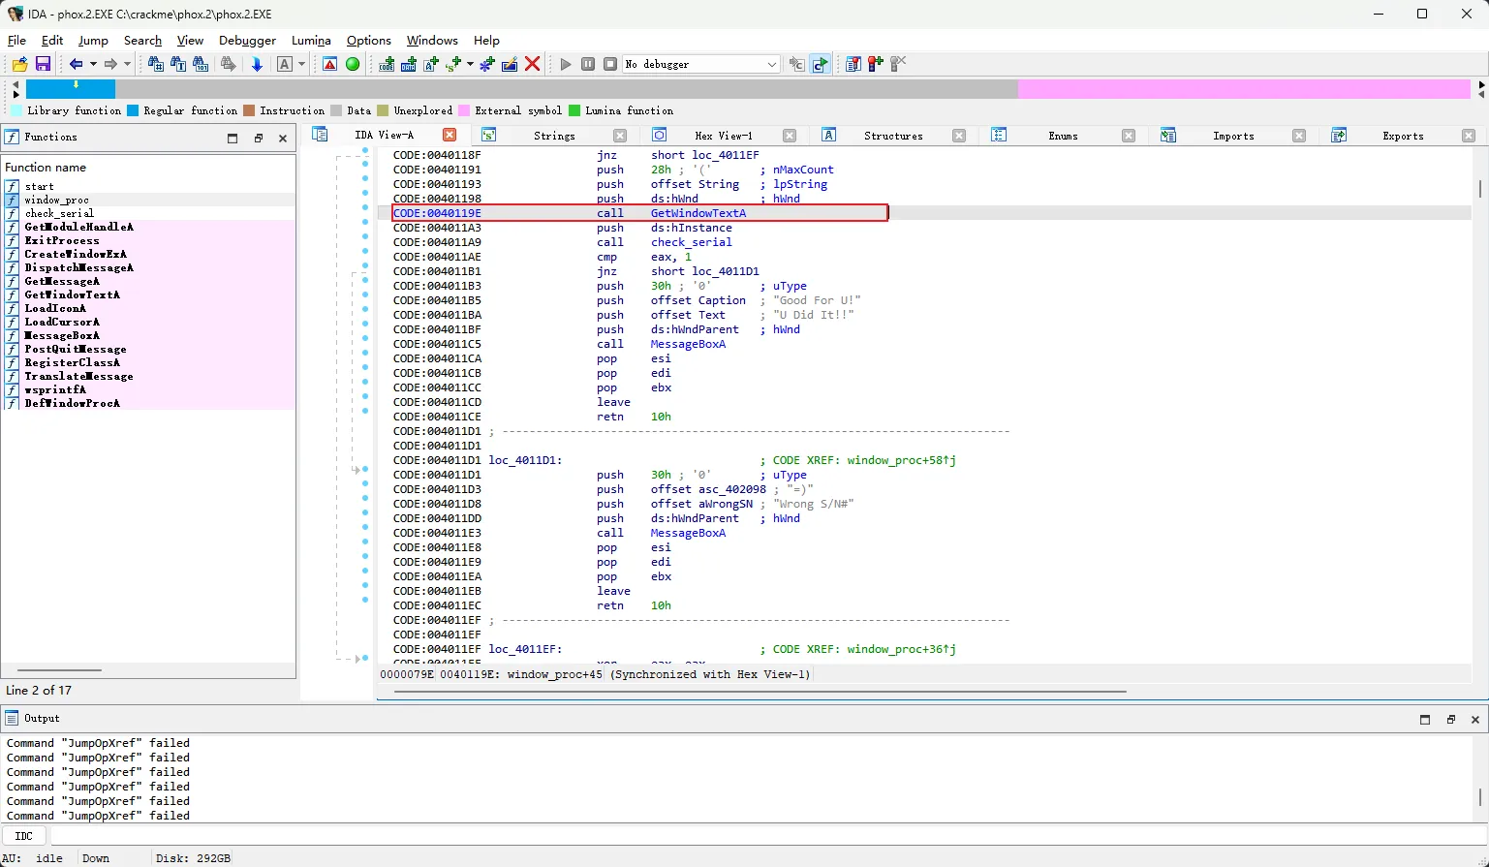Click the greyed breakpoint delete icon
Screen dimensions: 1489x867
coord(898,64)
